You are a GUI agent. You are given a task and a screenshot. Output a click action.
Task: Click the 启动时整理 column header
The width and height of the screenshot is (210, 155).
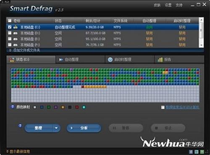[182, 21]
